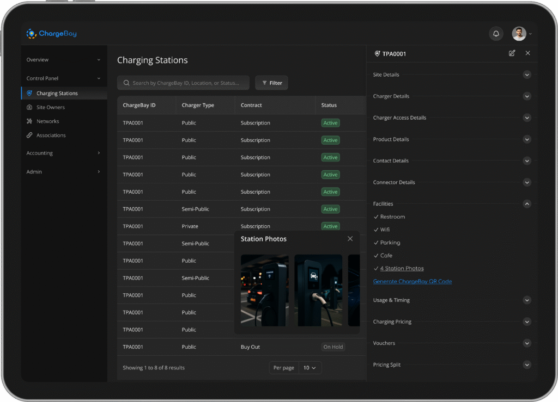This screenshot has width=558, height=402.
Task: Close the Station Photos popup
Action: click(x=350, y=239)
